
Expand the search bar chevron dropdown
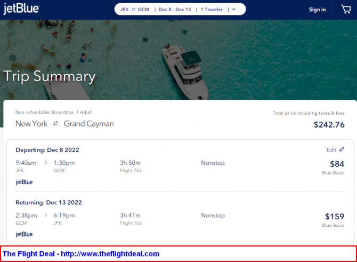233,9
